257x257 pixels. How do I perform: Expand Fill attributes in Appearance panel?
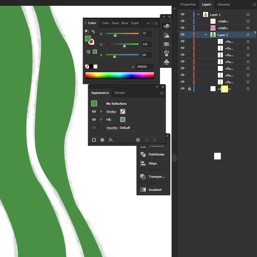pyautogui.click(x=101, y=120)
